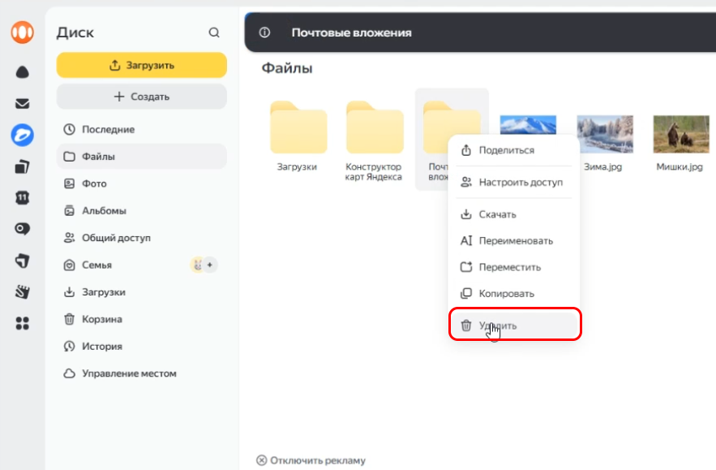Viewport: 716px width, 470px height.
Task: Open the mail envelope icon in the left rail
Action: tap(22, 104)
